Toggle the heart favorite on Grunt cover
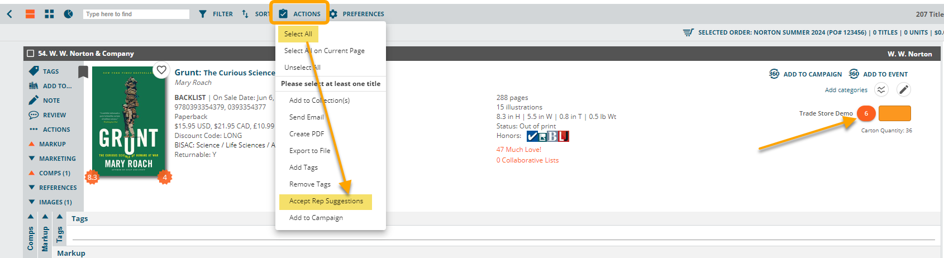944x258 pixels. [x=161, y=70]
